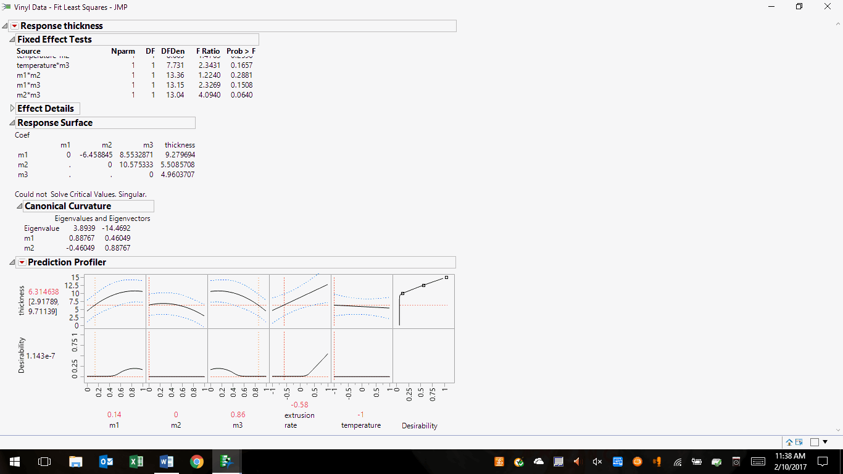843x474 pixels.
Task: Click the extrusion rate value -0.58
Action: 299,405
